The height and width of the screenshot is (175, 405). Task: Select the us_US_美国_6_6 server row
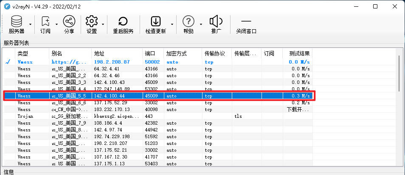pos(157,103)
